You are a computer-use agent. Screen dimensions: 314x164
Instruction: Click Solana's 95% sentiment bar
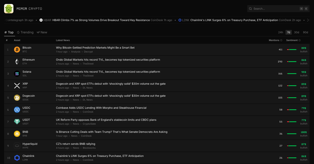point(292,74)
